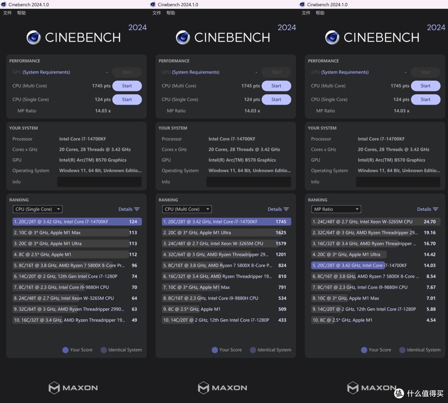Click Cinebench title bar icon in left window

click(x=4, y=4)
